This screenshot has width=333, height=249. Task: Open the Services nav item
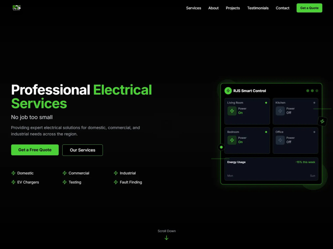pyautogui.click(x=193, y=8)
